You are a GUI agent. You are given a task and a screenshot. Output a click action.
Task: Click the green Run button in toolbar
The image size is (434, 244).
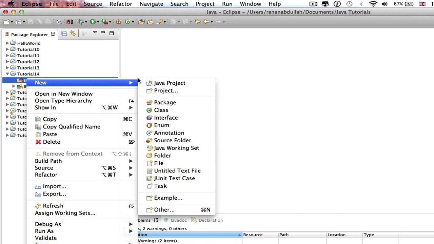point(92,22)
